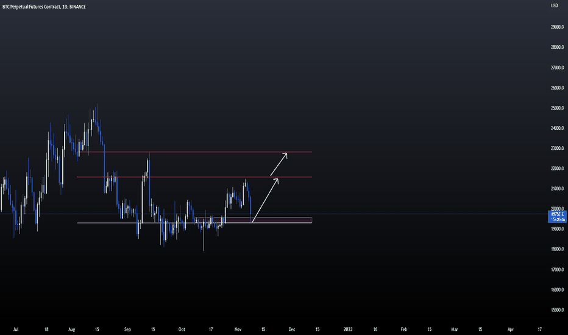Viewport: 568px width, 335px height.
Task: Click the Nov label on time axis
Action: (x=238, y=329)
